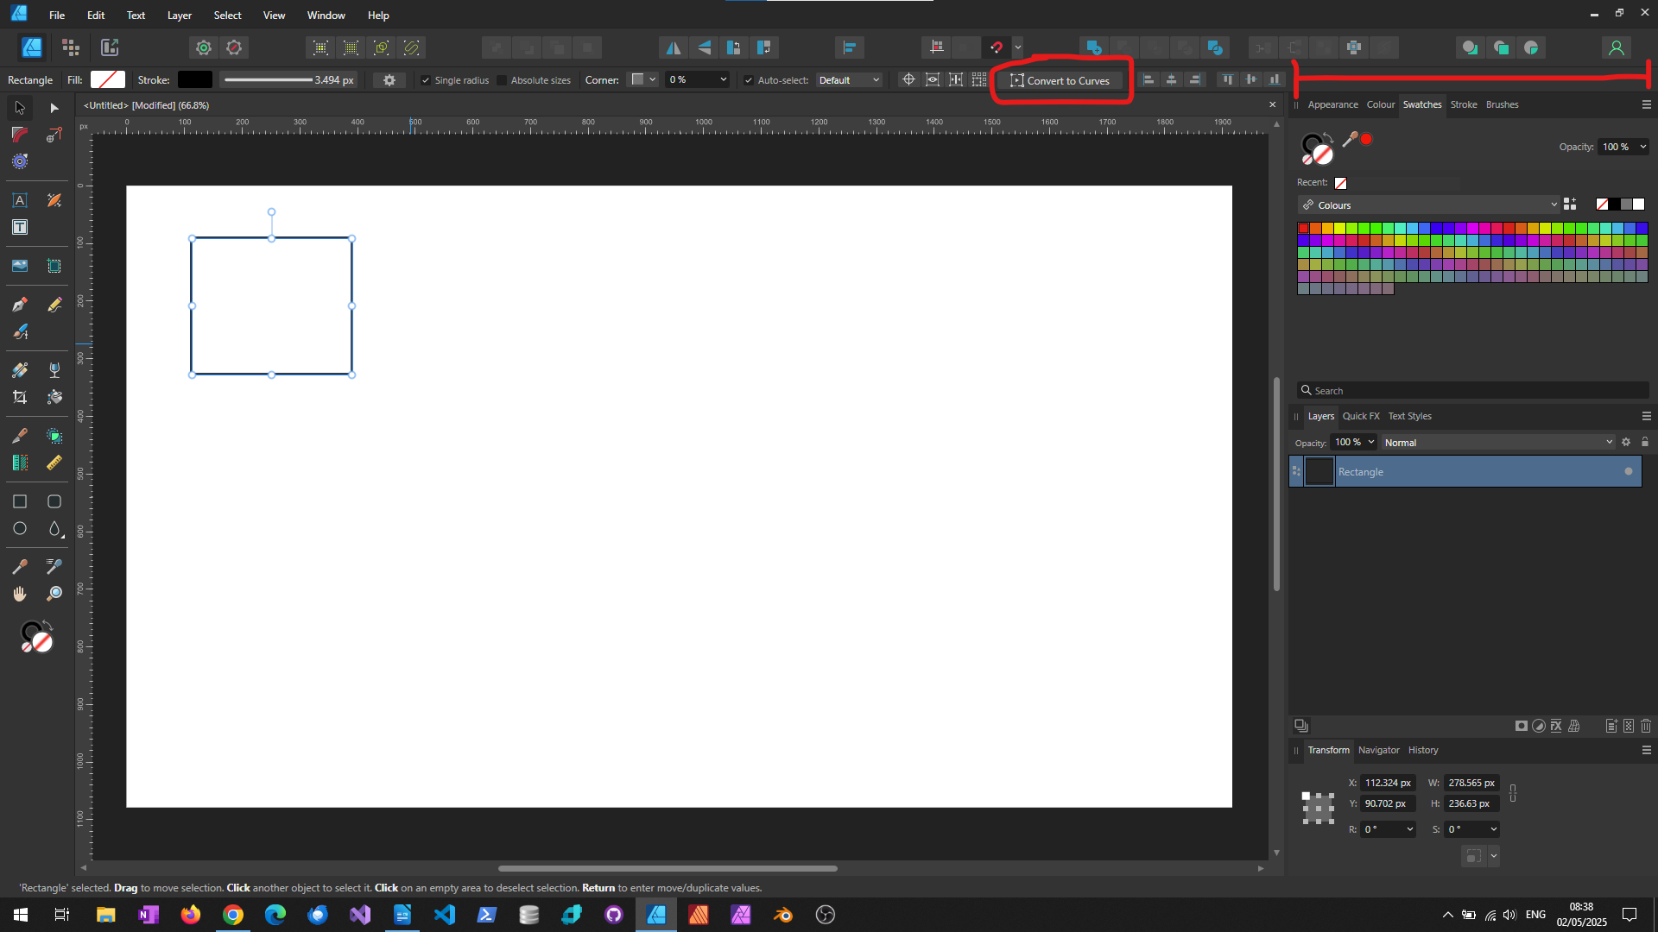1658x932 pixels.
Task: Select the Vector Brush tool
Action: [20, 332]
